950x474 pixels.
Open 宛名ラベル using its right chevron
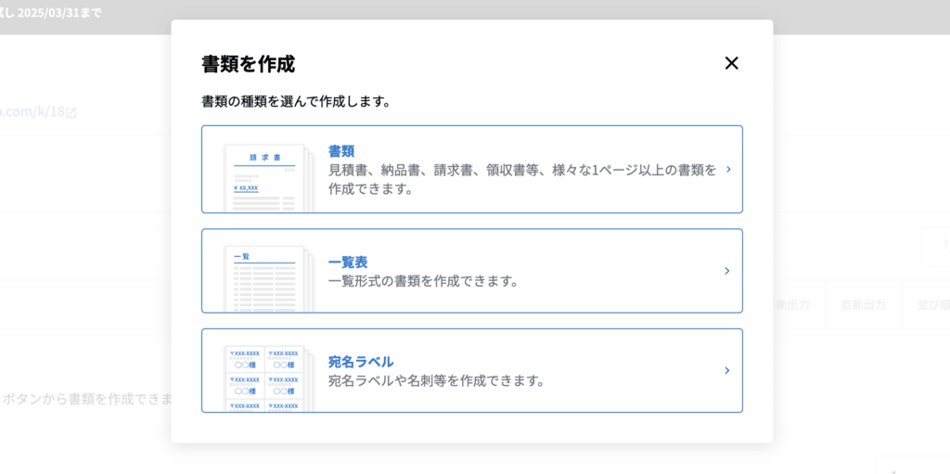click(x=726, y=371)
